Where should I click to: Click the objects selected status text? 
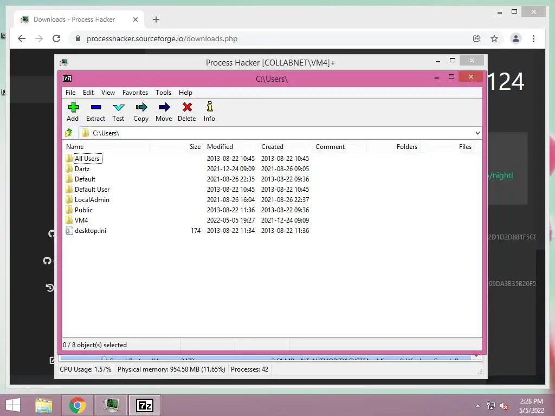point(95,345)
